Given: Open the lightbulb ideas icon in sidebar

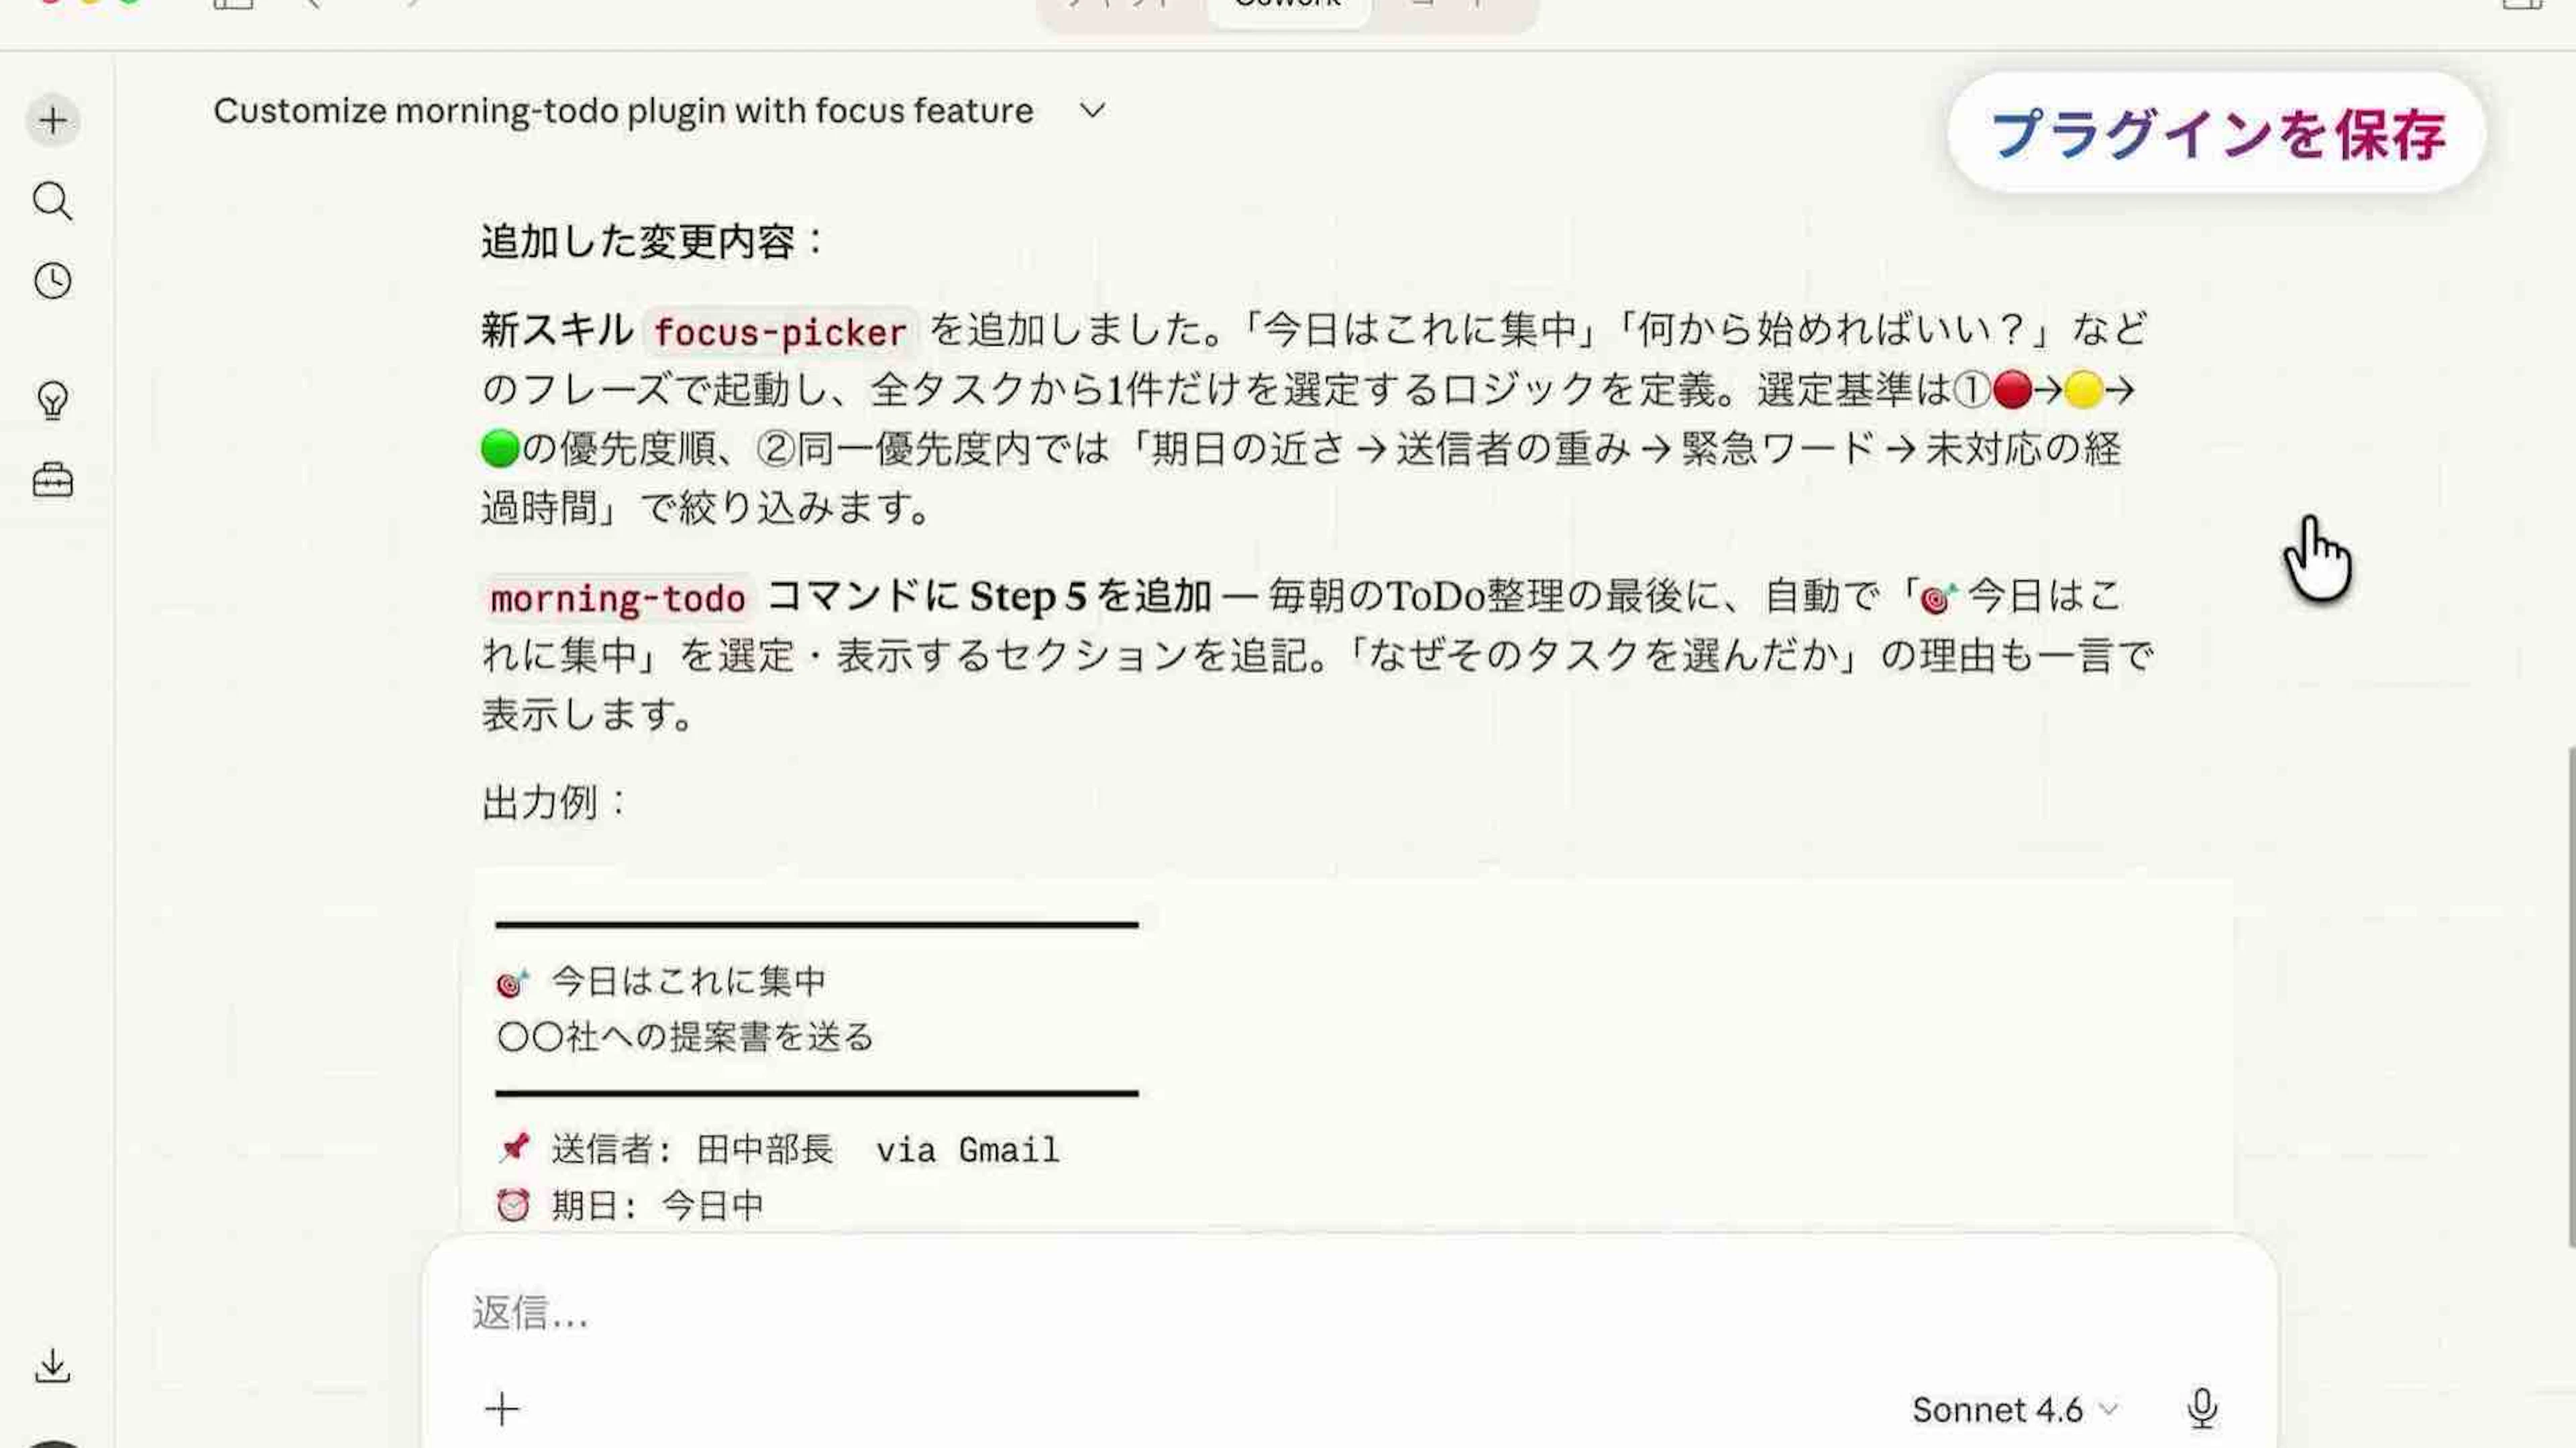Looking at the screenshot, I should [52, 400].
